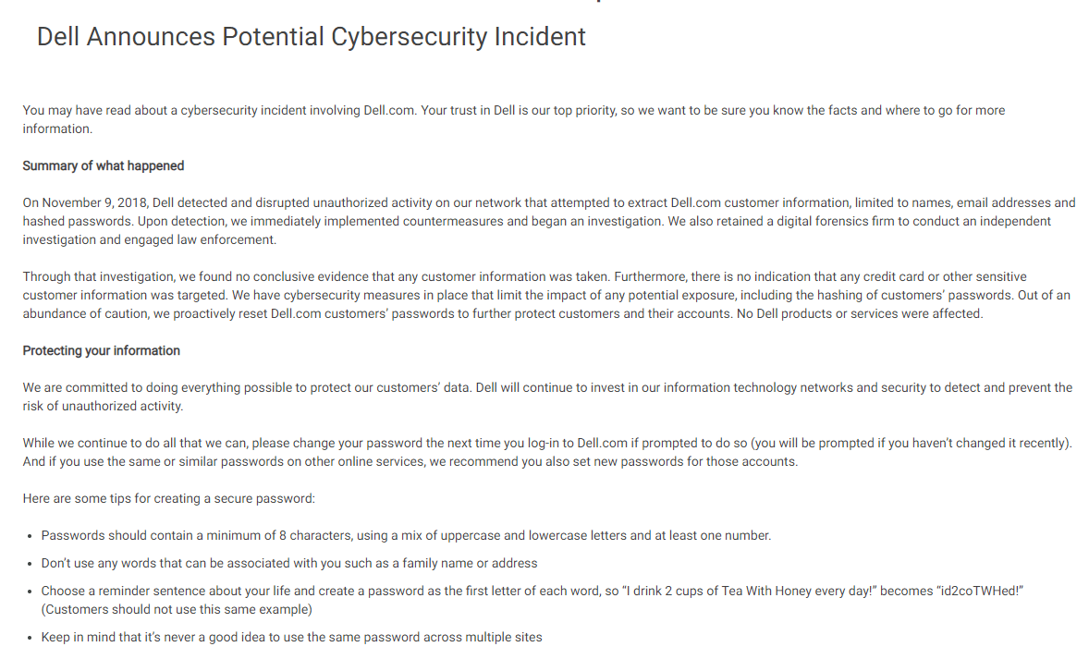The image size is (1089, 659).
Task: Click the bullet starting "Don't use any words"
Action: pos(289,563)
